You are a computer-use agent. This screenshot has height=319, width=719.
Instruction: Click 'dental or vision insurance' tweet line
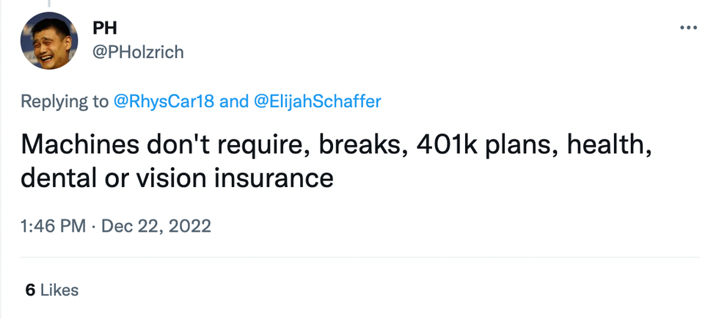[177, 177]
